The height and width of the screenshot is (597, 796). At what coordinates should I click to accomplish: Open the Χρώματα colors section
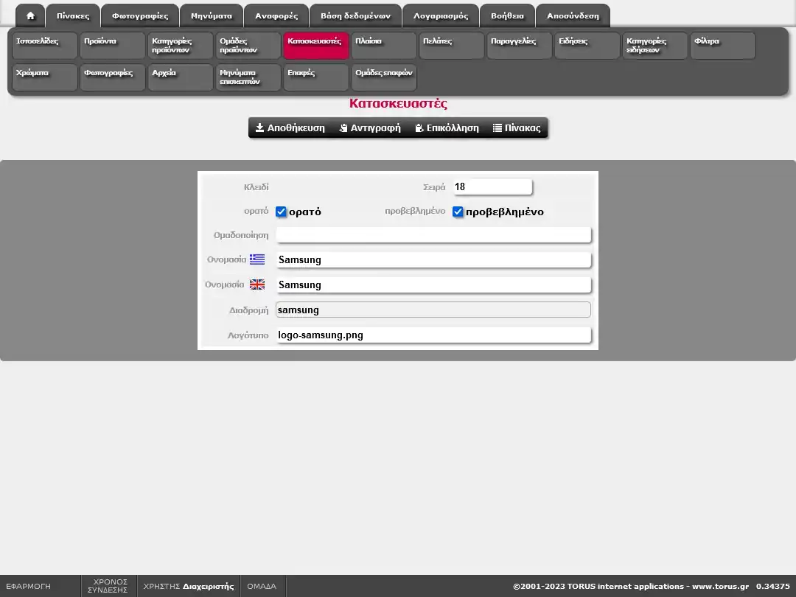coord(45,77)
